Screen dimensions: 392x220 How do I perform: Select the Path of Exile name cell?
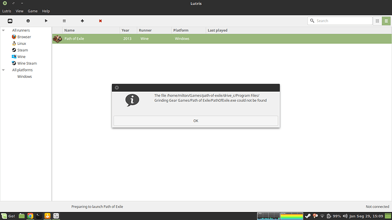click(74, 39)
